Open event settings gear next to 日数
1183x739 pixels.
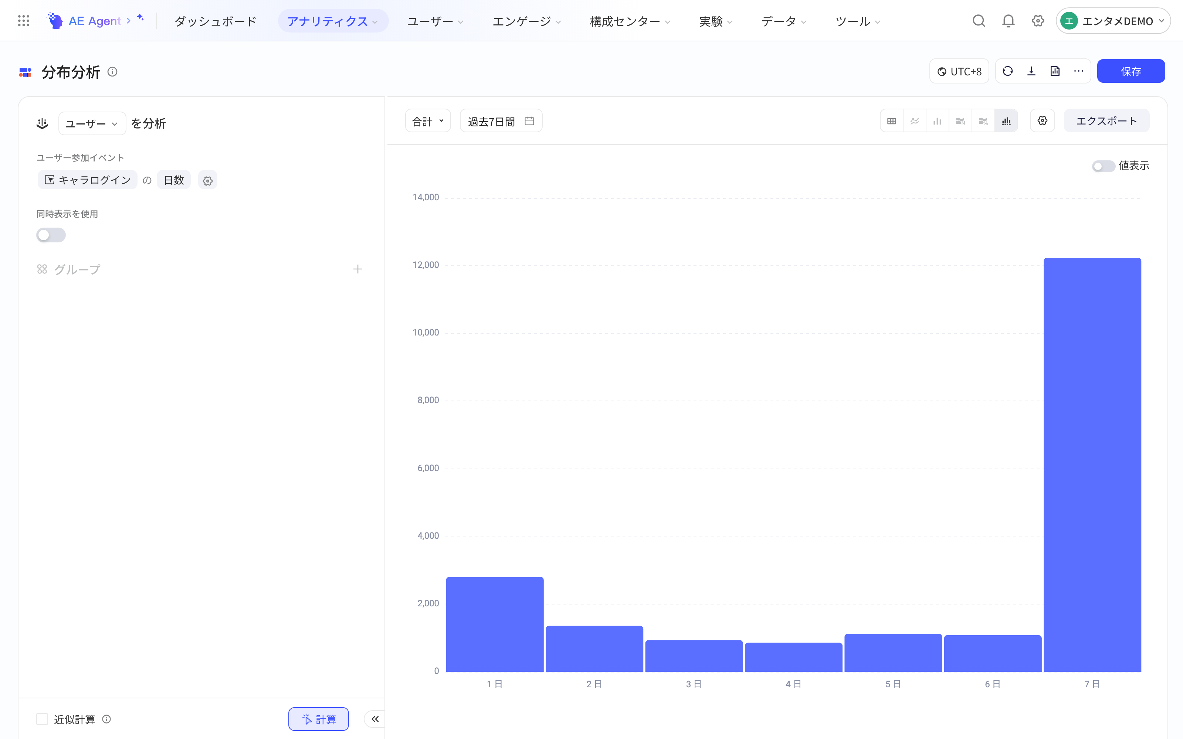pyautogui.click(x=208, y=180)
